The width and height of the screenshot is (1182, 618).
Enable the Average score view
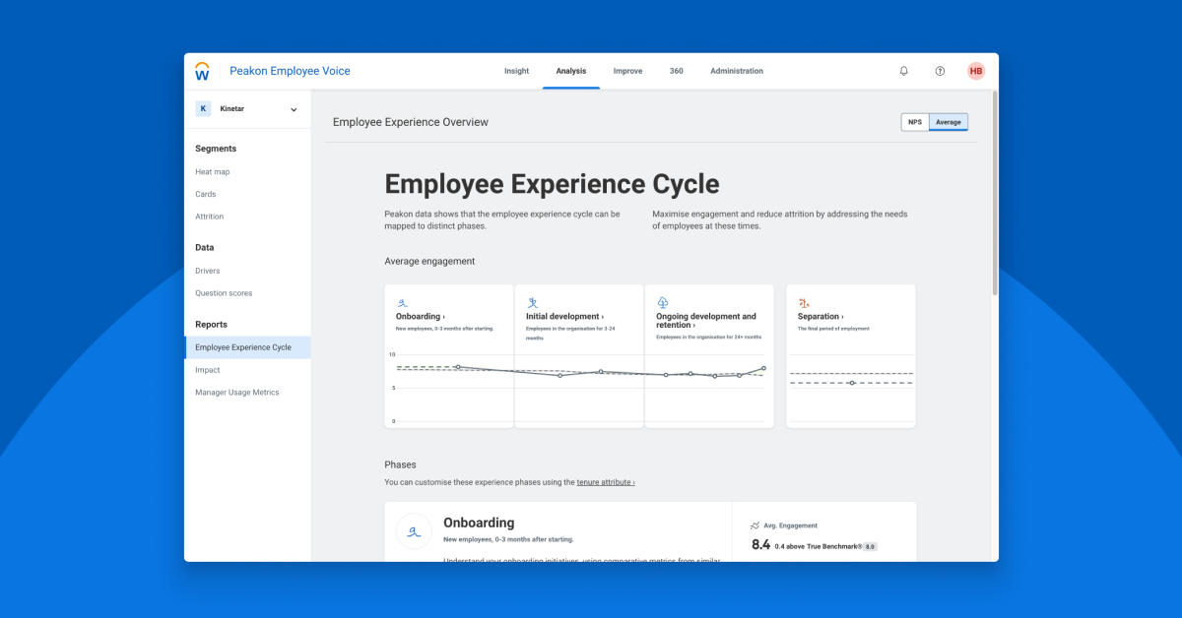click(x=948, y=121)
